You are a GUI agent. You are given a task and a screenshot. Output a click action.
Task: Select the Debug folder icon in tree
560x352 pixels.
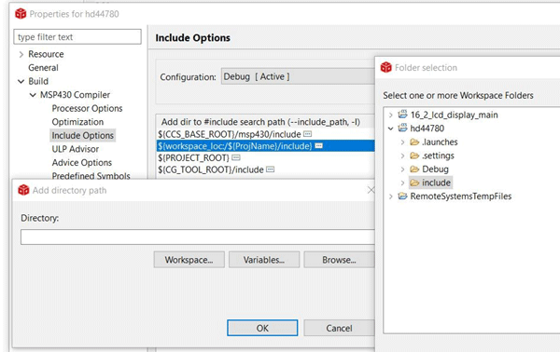(x=414, y=169)
